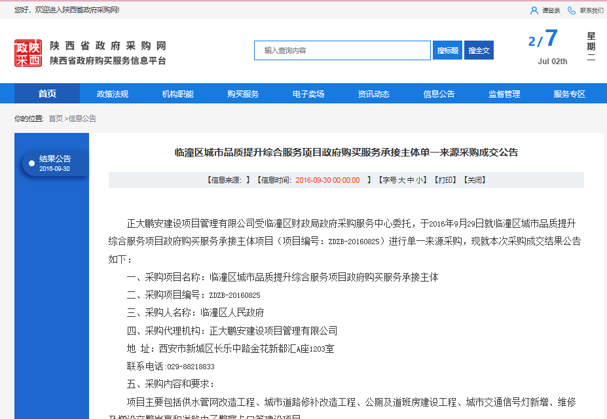The image size is (607, 419).
Task: Open the 购买服务 navigation item
Action: point(243,94)
